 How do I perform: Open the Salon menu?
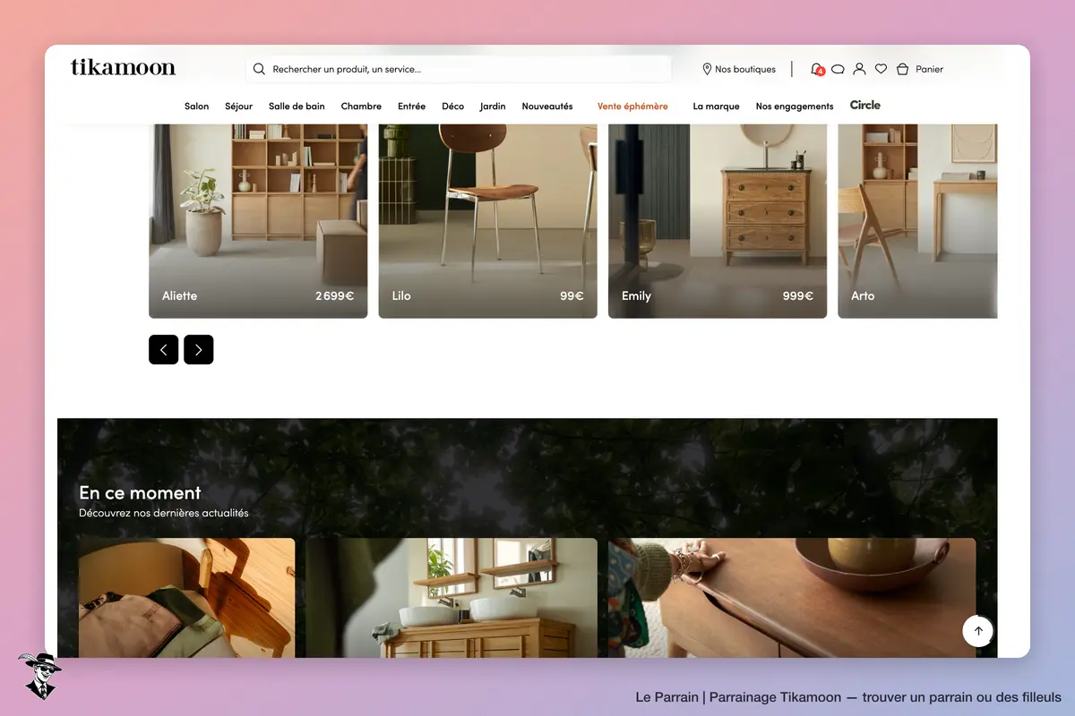click(x=197, y=107)
